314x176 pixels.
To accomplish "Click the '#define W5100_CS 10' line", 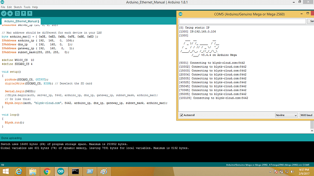I will pyautogui.click(x=18, y=60).
